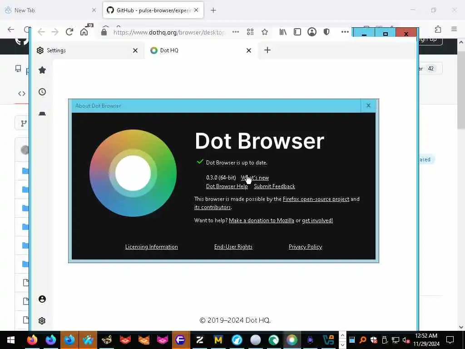Close the Dot HQ tab
The image size is (465, 349).
click(249, 50)
